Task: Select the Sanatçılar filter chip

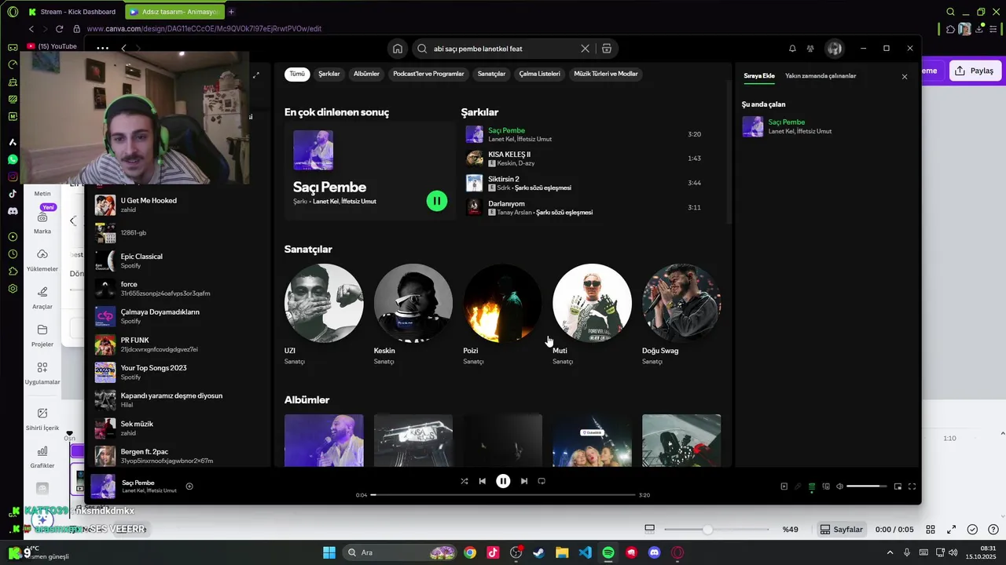Action: point(492,74)
